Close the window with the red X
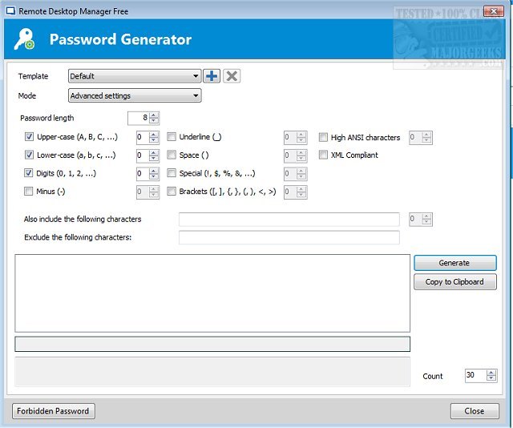Viewport: 513px width, 428px height. [494, 11]
